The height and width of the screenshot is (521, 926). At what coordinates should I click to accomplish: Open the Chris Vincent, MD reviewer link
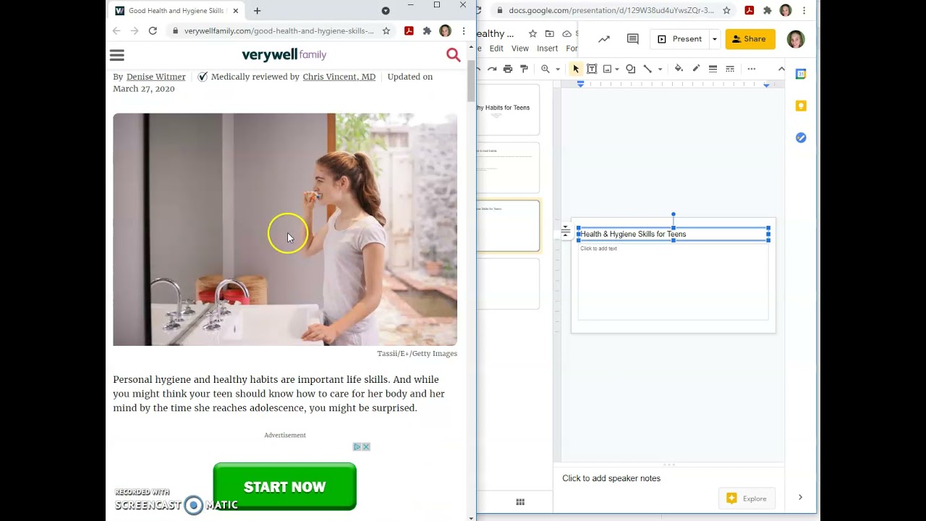click(339, 77)
